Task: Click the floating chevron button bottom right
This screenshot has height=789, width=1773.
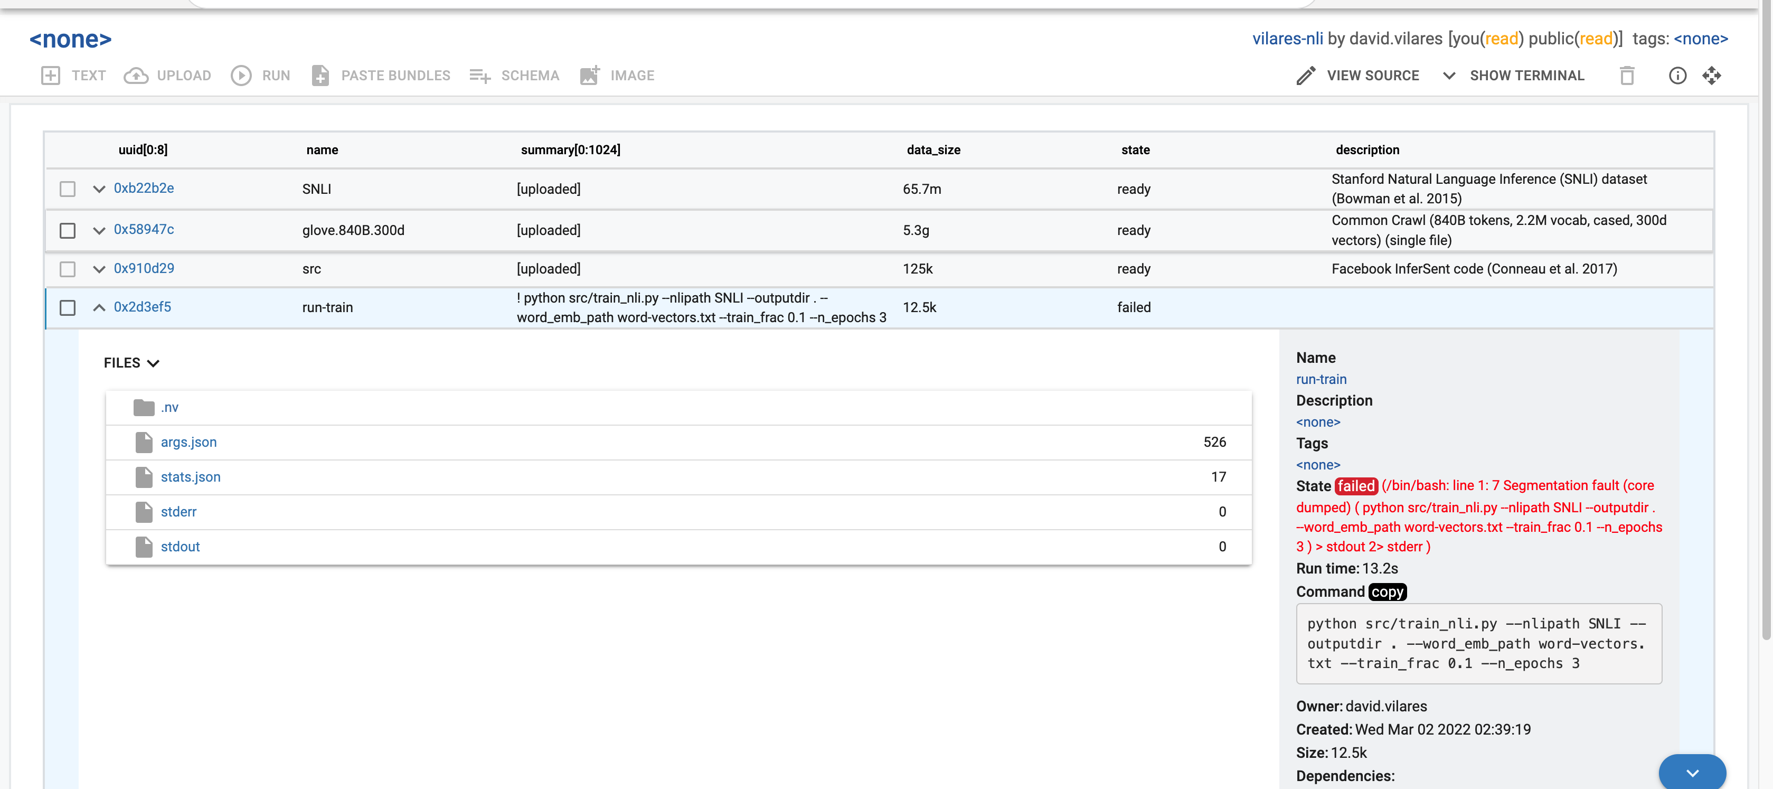Action: point(1692,772)
